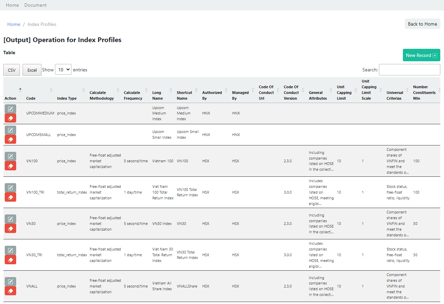Export table to Excel

coord(32,70)
